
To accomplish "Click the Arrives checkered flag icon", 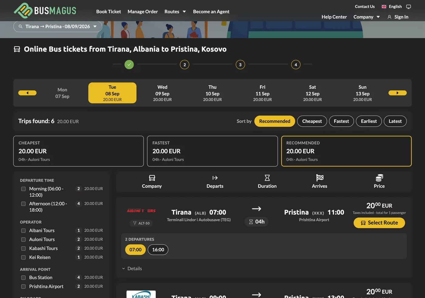I will coord(320,178).
